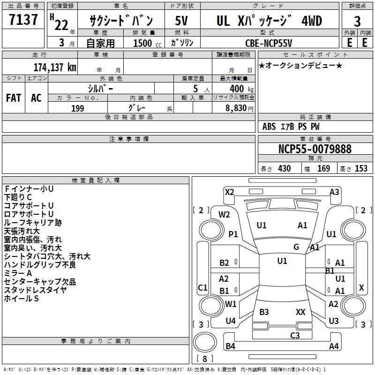Viewport: 375px width, 375px height.
Task: Click car name サクシードバン
Action: [121, 21]
